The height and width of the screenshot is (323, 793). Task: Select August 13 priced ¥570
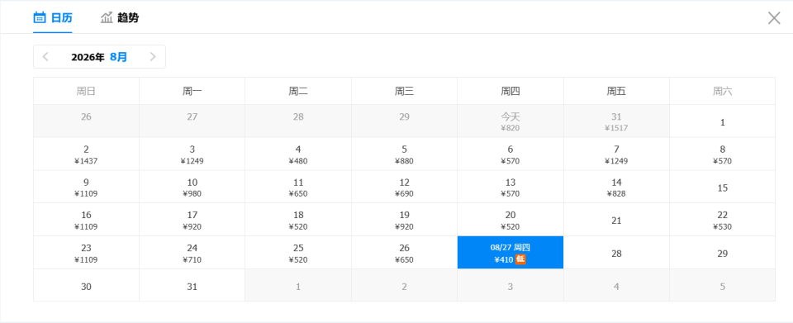[510, 187]
